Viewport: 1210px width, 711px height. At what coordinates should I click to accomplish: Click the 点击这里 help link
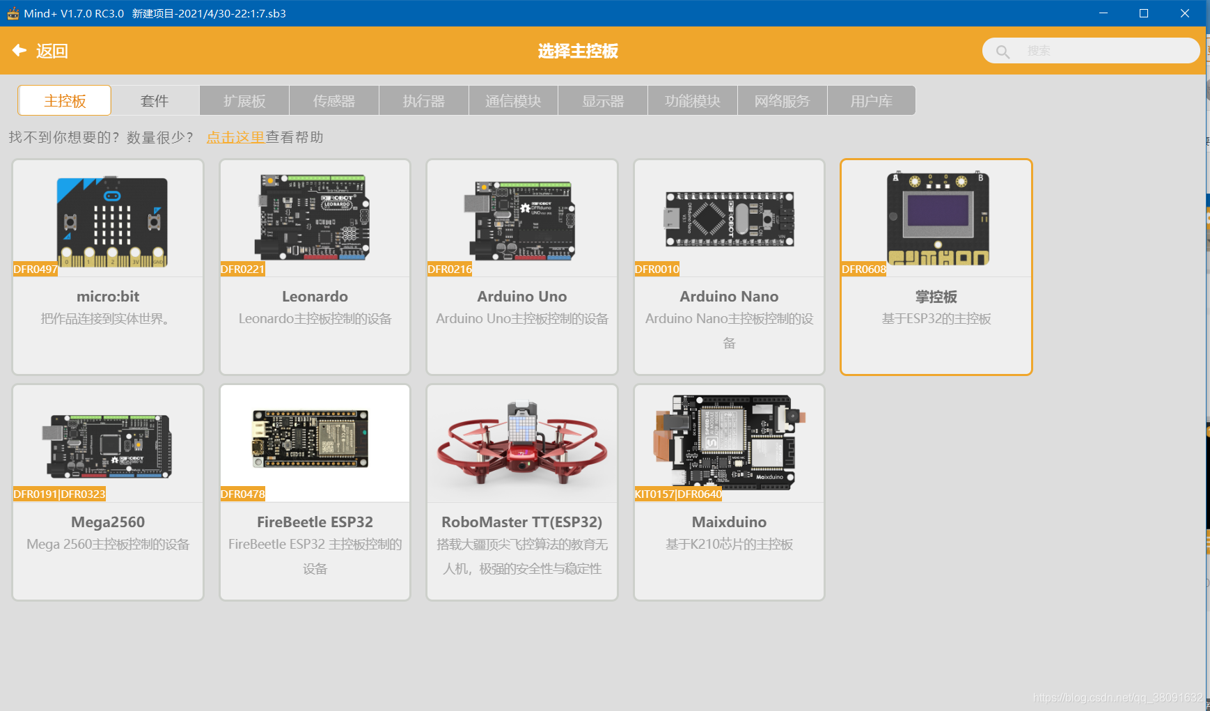235,137
